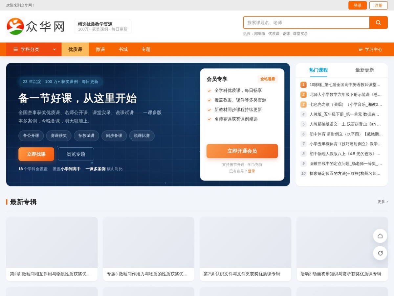Switch to the 热门课程 tab
Image resolution: width=394 pixels, height=296 pixels.
tap(318, 70)
